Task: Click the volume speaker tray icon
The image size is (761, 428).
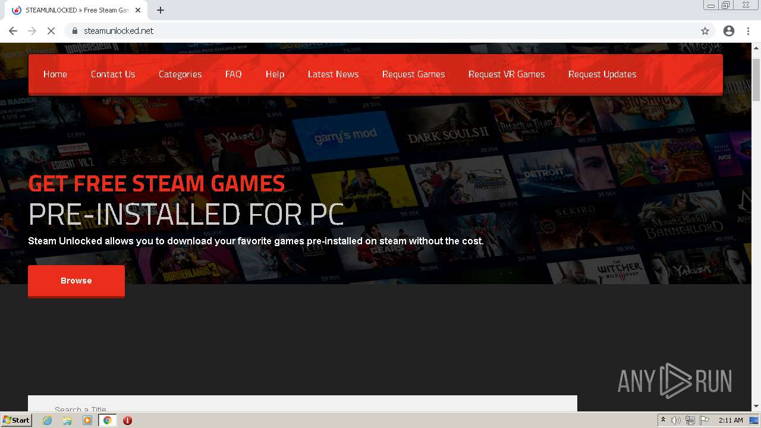Action: [676, 420]
